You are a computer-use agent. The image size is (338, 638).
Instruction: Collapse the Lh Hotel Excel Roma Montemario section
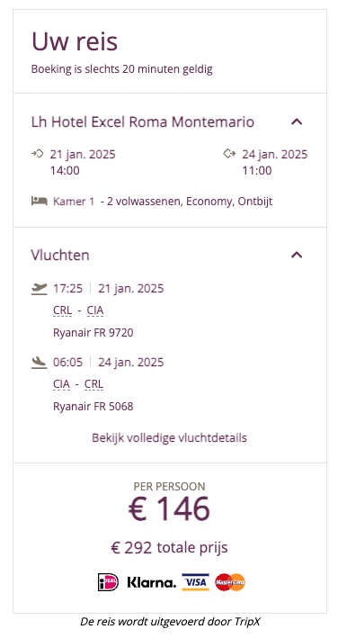click(297, 121)
